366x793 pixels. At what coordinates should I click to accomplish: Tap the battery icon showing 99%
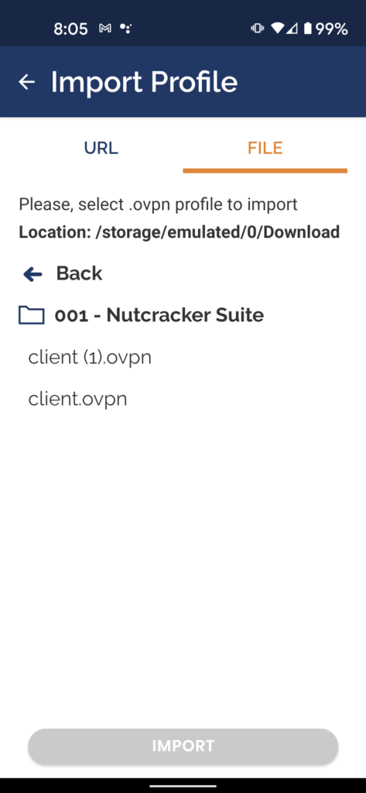point(308,29)
